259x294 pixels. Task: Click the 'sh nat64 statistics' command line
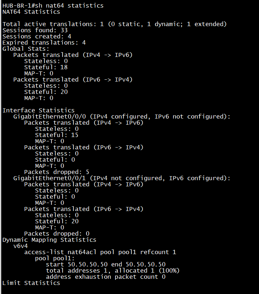pos(53,6)
